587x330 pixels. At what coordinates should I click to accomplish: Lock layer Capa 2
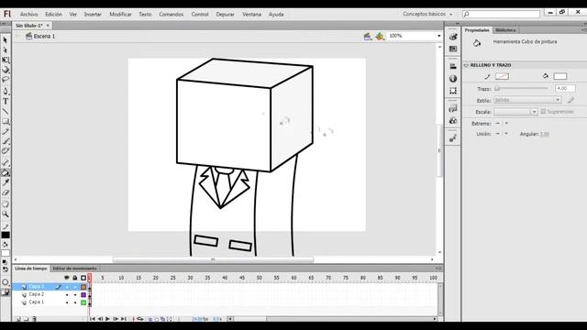[x=75, y=295]
